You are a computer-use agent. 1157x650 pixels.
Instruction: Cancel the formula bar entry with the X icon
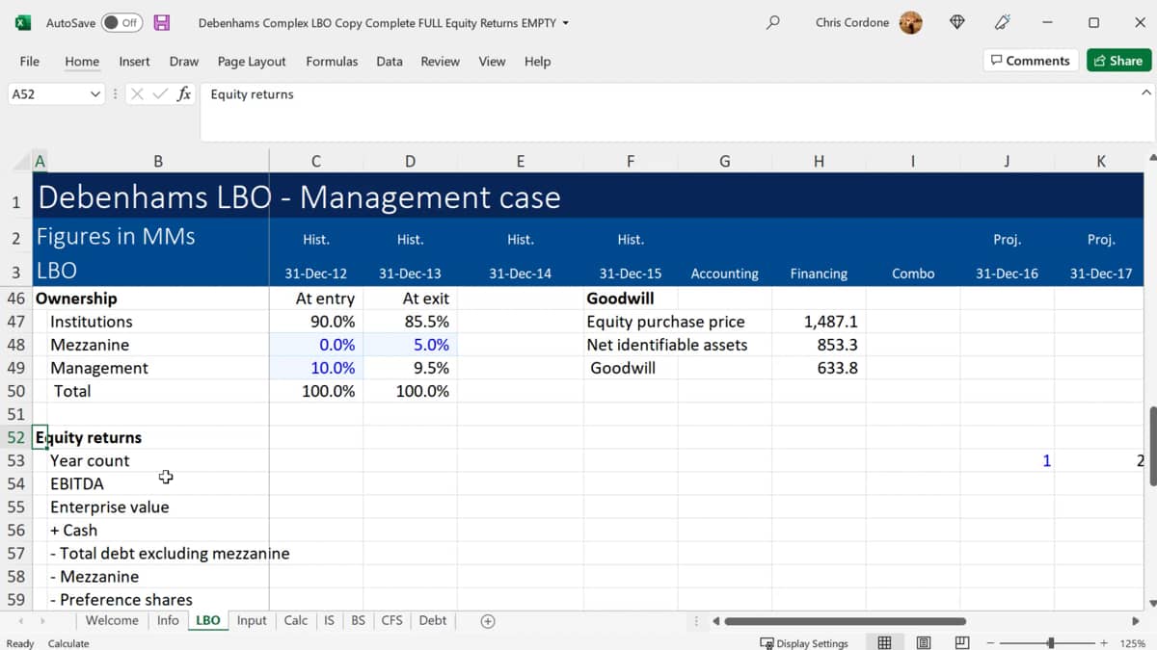click(137, 94)
